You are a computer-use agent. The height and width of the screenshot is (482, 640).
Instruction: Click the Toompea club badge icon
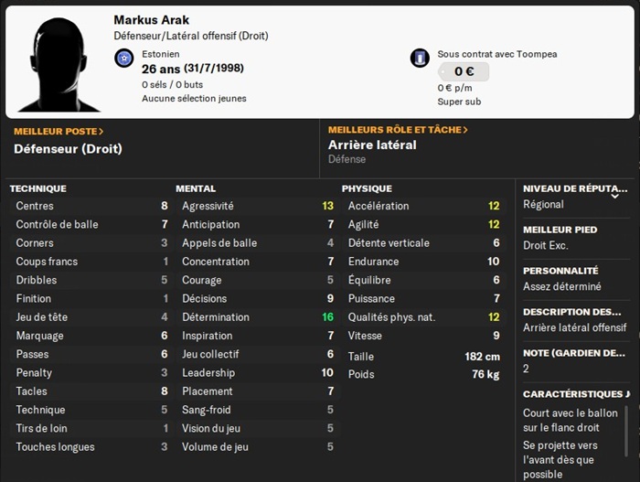point(420,58)
